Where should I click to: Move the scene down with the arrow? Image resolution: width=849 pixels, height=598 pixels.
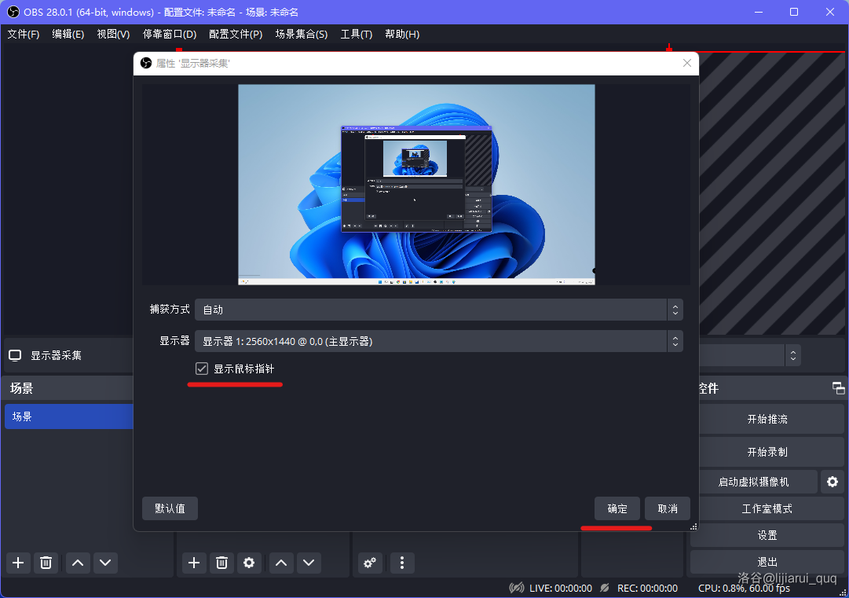105,563
